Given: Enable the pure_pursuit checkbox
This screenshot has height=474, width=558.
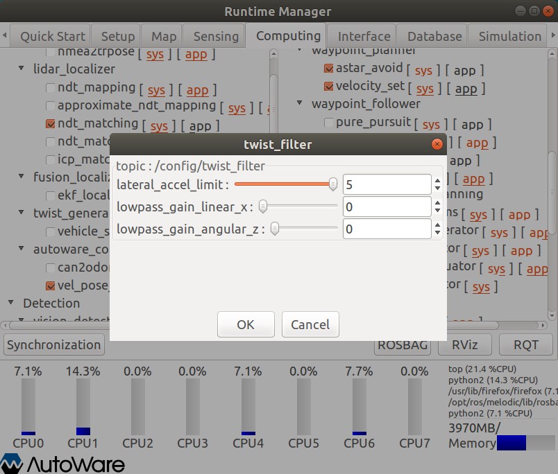Looking at the screenshot, I should [328, 124].
